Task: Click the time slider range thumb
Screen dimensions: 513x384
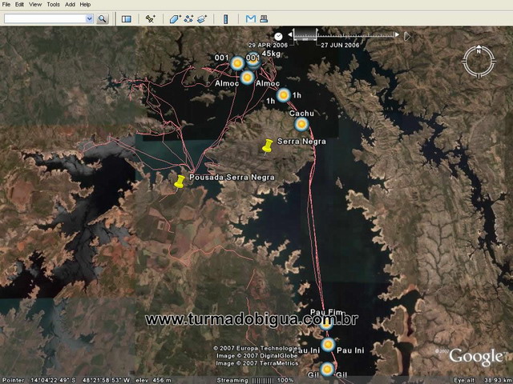Action: (305, 34)
